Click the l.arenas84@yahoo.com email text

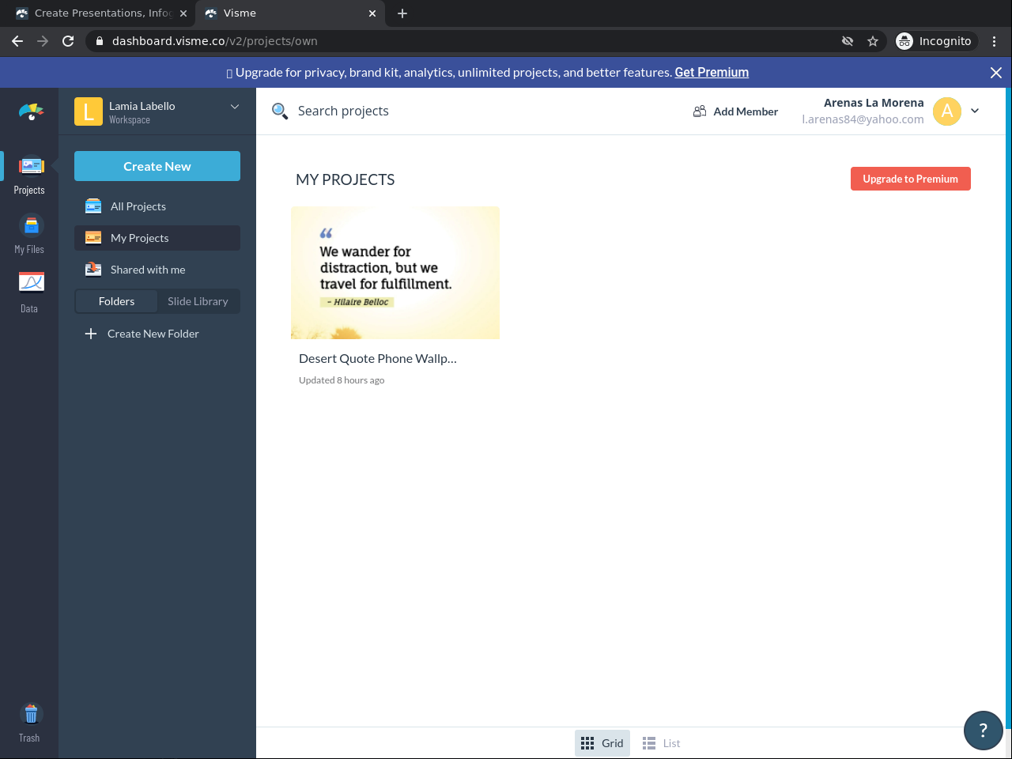point(863,119)
